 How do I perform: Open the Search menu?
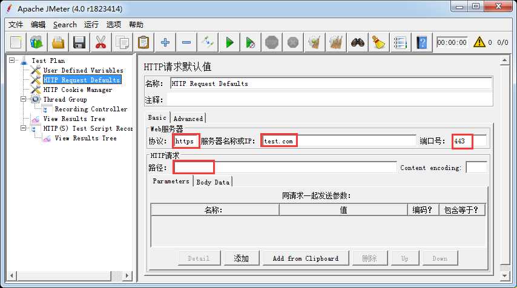(65, 25)
